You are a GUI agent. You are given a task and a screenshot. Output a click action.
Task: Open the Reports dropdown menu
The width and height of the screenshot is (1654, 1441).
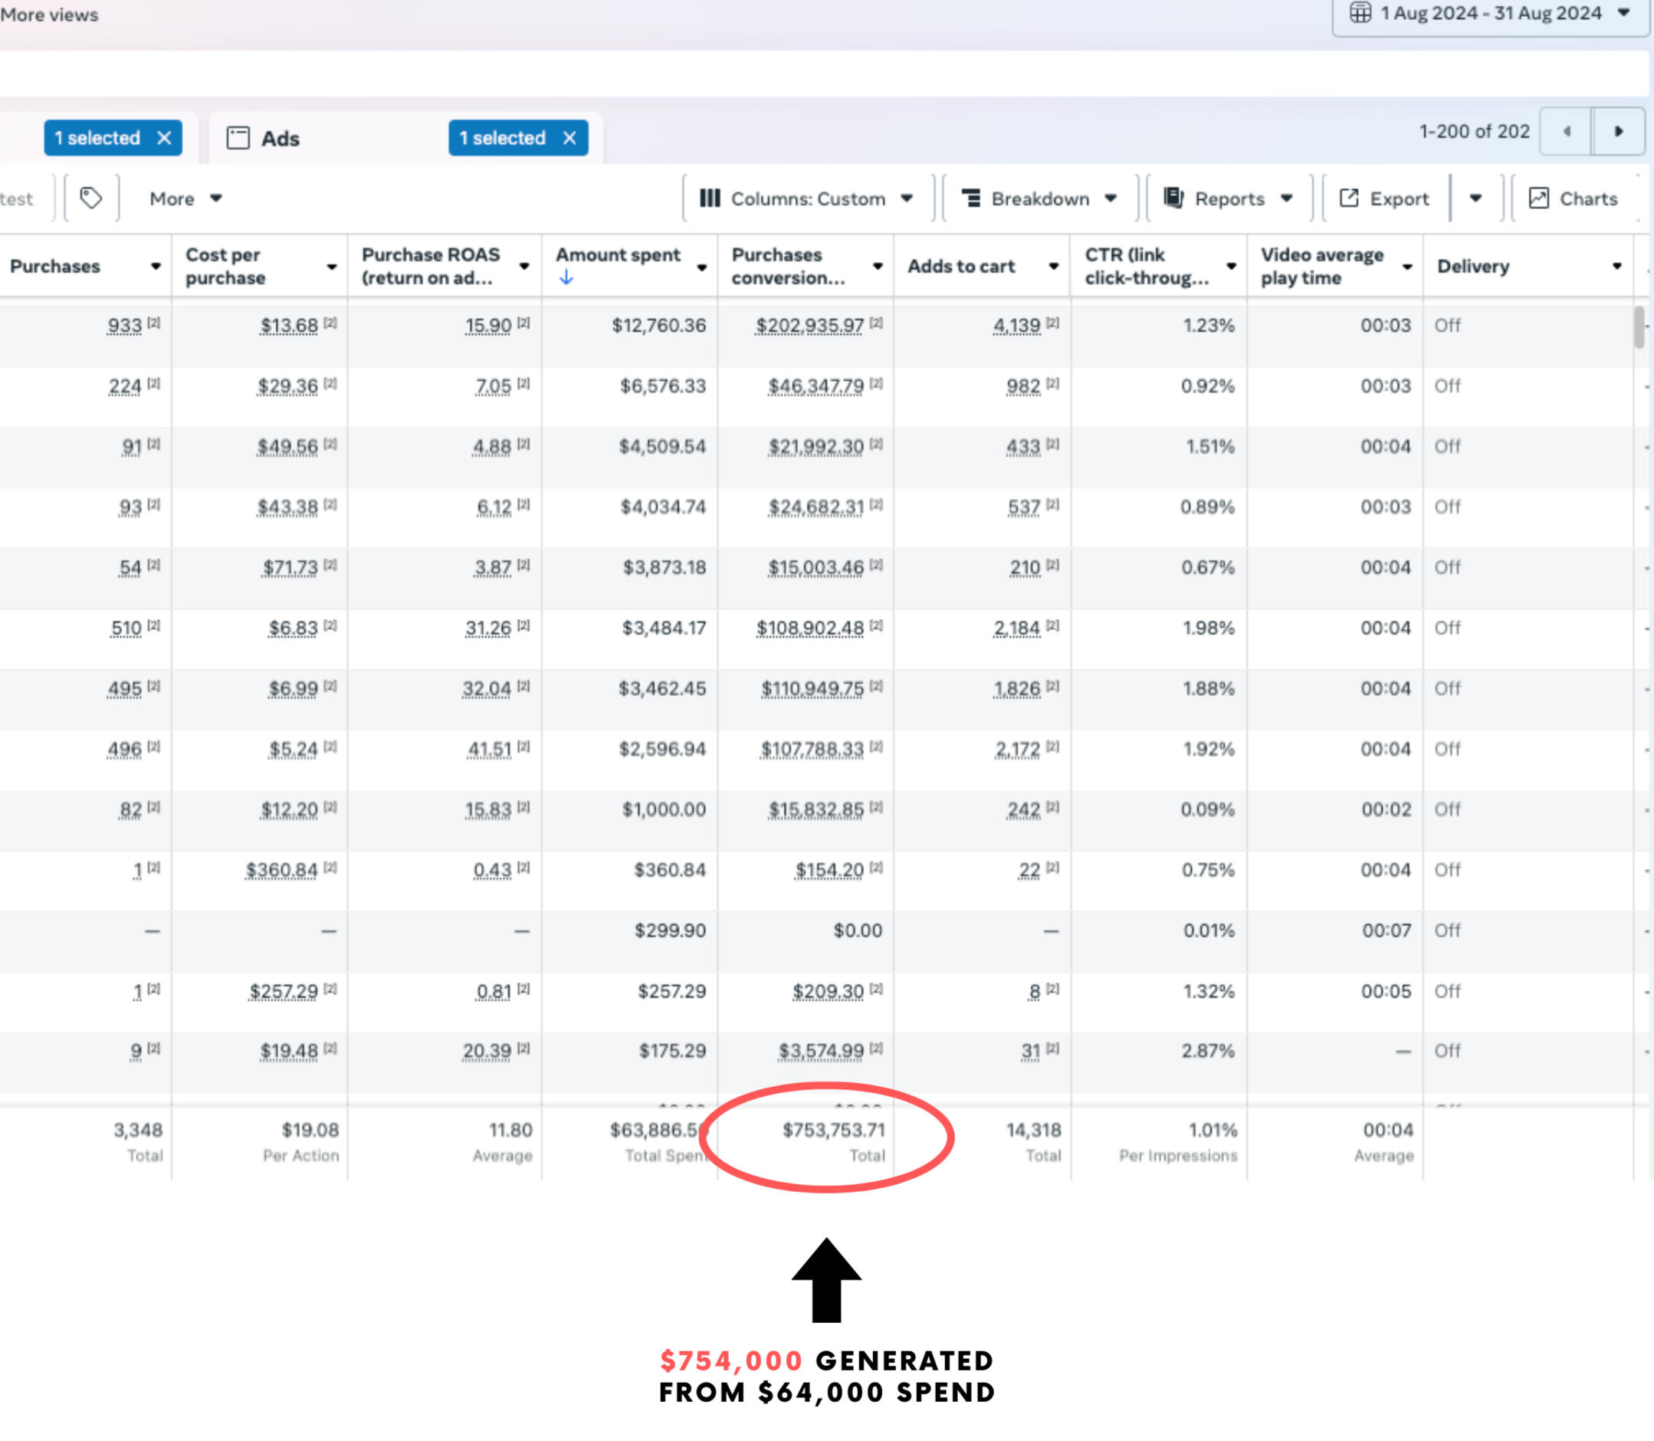(1228, 199)
